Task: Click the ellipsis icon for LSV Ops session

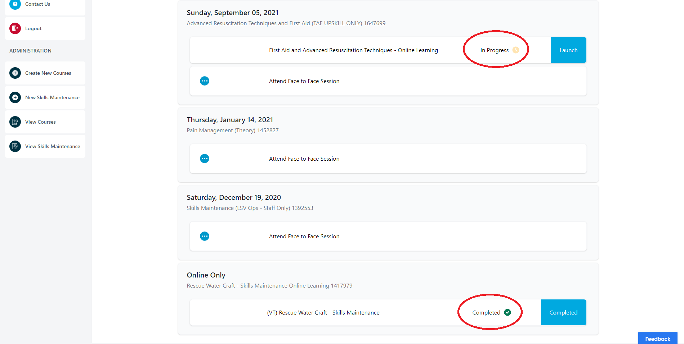Action: tap(205, 236)
